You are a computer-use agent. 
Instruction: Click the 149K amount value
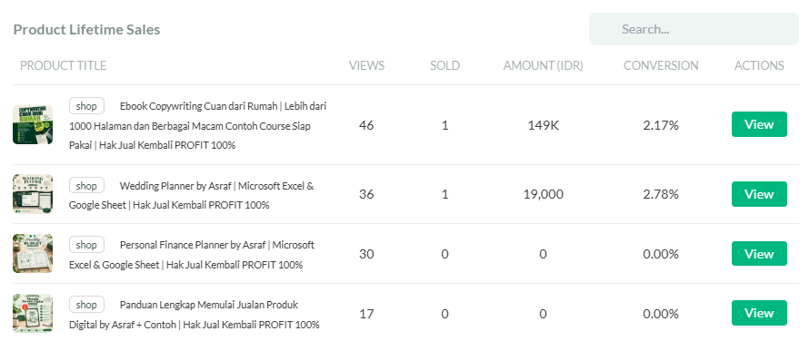544,125
